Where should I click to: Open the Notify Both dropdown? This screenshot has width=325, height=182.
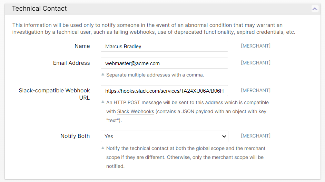pyautogui.click(x=164, y=136)
